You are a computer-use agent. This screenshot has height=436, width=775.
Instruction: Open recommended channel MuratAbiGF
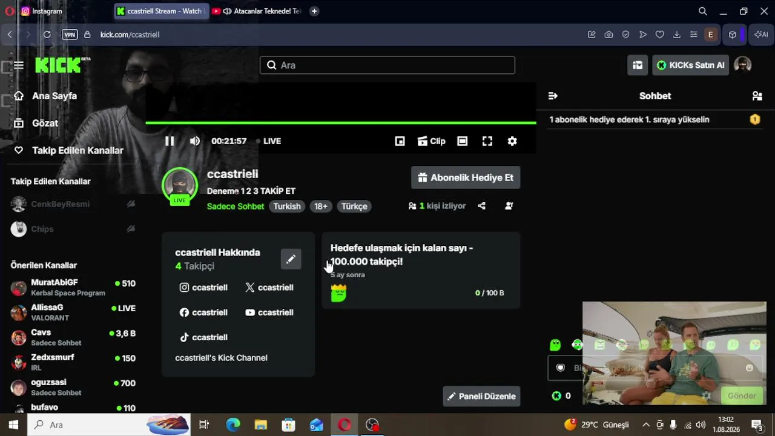(73, 288)
